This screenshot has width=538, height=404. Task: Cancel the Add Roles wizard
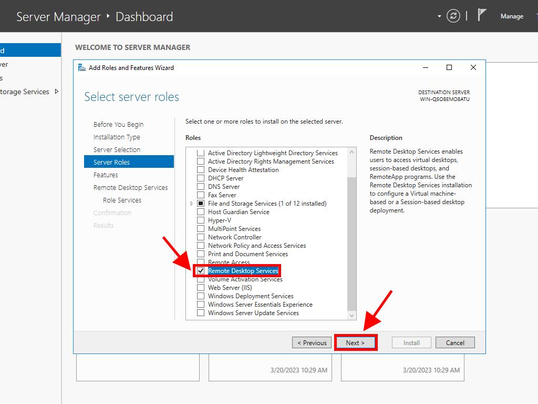tap(455, 343)
